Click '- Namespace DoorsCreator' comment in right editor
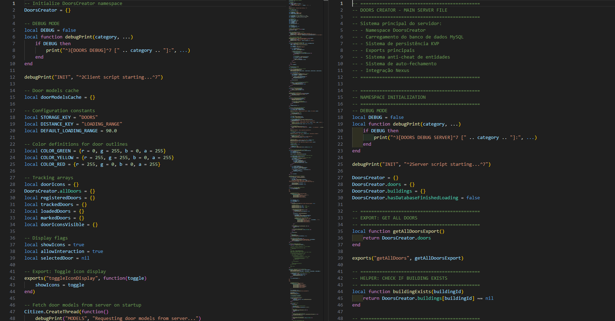 (389, 30)
